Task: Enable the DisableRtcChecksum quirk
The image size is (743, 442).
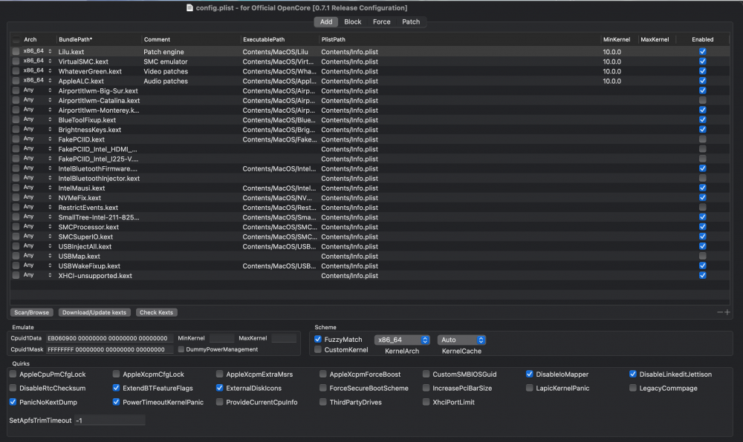Action: [13, 388]
